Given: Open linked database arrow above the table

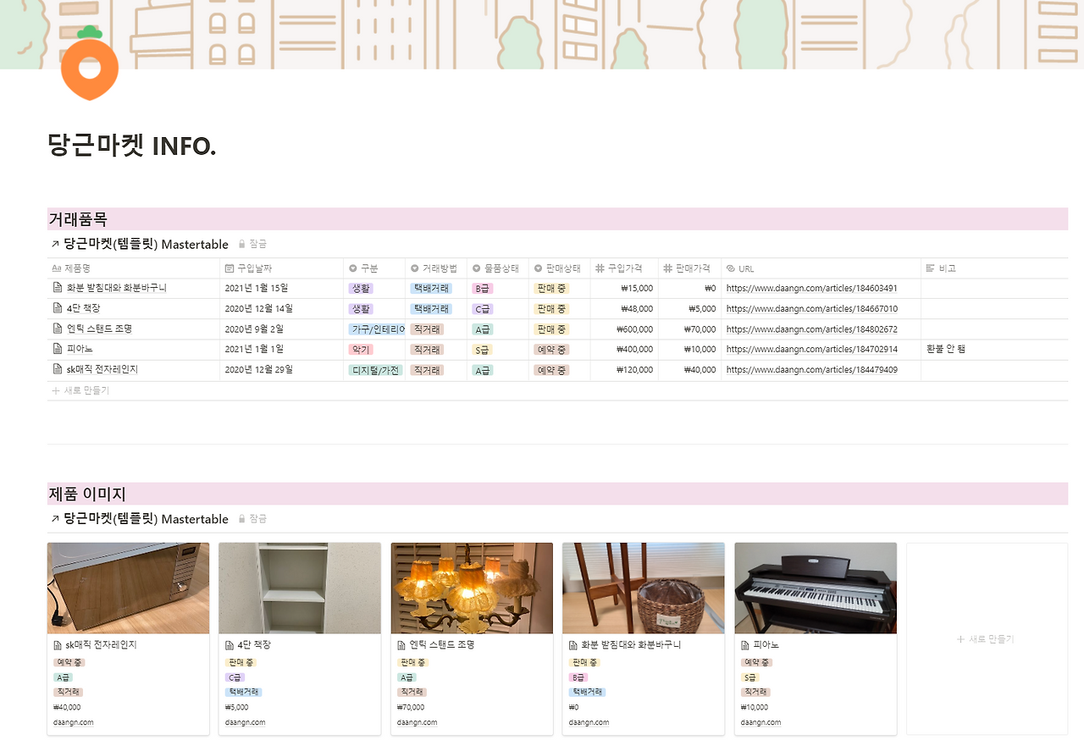Looking at the screenshot, I should point(55,245).
